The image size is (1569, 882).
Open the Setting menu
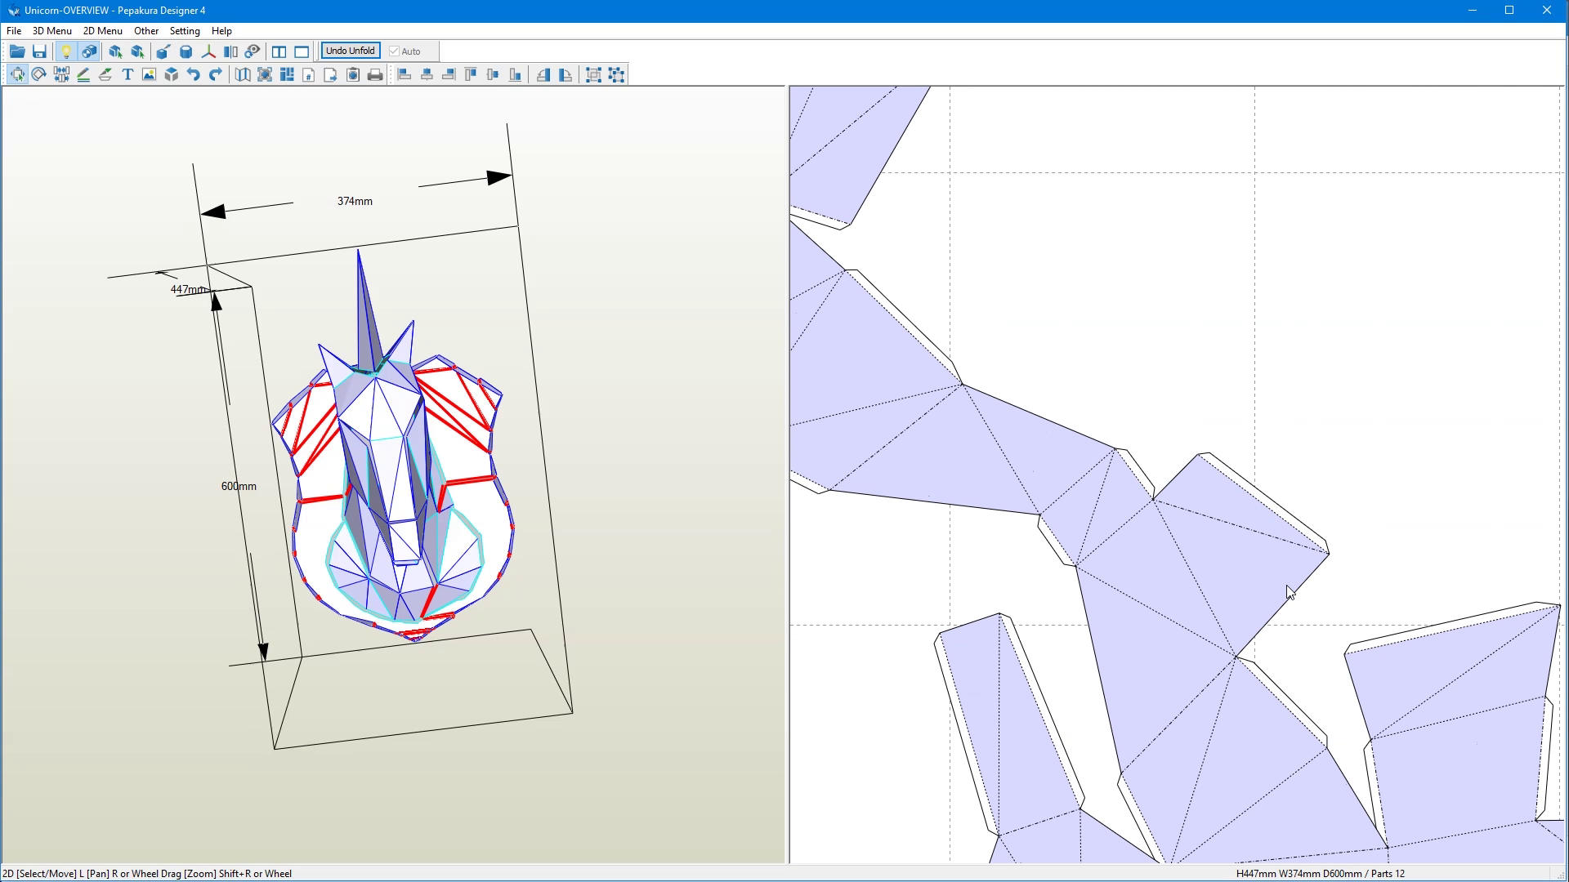pos(184,30)
